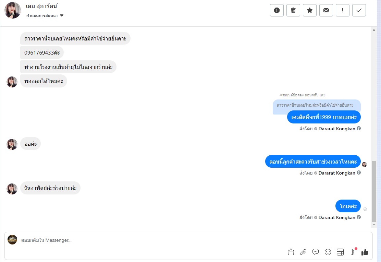Open emoji picker smiley icon
The image size is (381, 262).
click(328, 252)
